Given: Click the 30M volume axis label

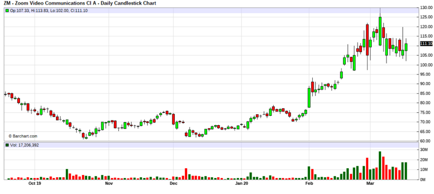Looking at the screenshot, I should click(424, 150).
